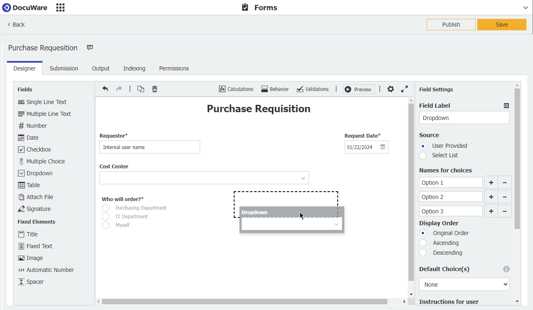Add a new choice with the plus button next to Option 1
The height and width of the screenshot is (310, 533).
(491, 182)
